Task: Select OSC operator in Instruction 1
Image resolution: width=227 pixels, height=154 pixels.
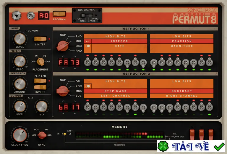Action: pos(79,46)
